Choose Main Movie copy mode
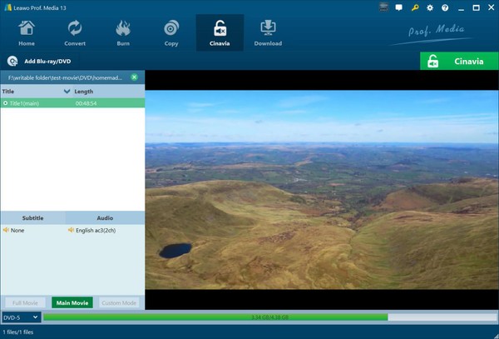Viewport: 499px width, 339px height. pos(72,302)
